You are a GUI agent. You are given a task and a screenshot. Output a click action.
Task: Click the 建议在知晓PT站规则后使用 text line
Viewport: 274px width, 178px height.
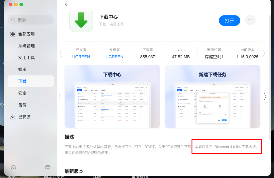pos(87,153)
